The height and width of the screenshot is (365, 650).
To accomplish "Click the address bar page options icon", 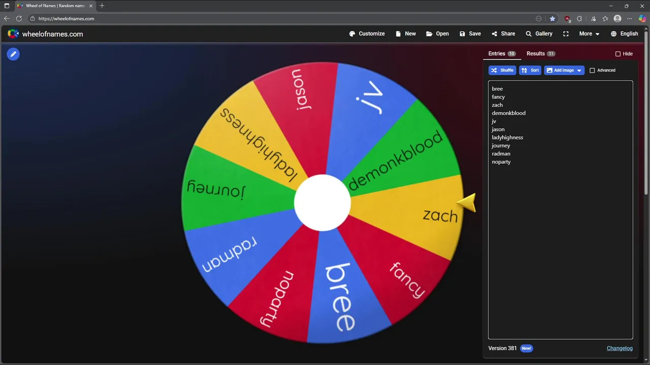I will tap(539, 19).
